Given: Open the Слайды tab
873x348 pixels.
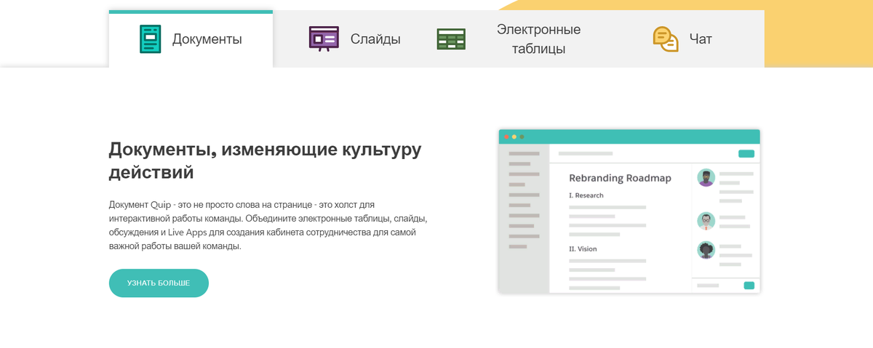Looking at the screenshot, I should [354, 39].
